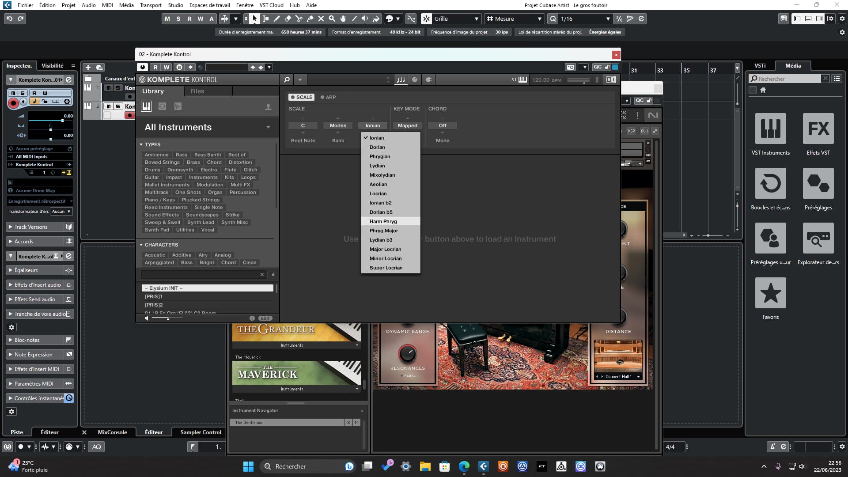
Task: Select the Draw pencil tool in Cubase toolbar
Action: click(x=277, y=19)
